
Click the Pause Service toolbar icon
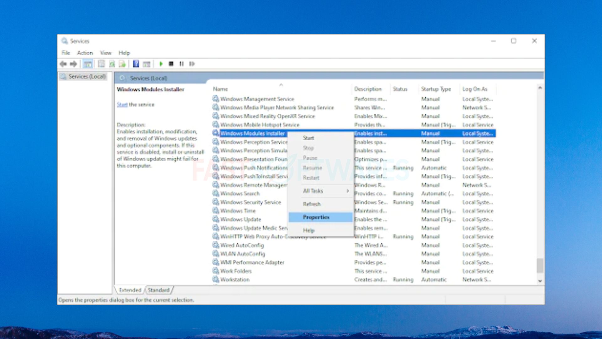tap(182, 64)
